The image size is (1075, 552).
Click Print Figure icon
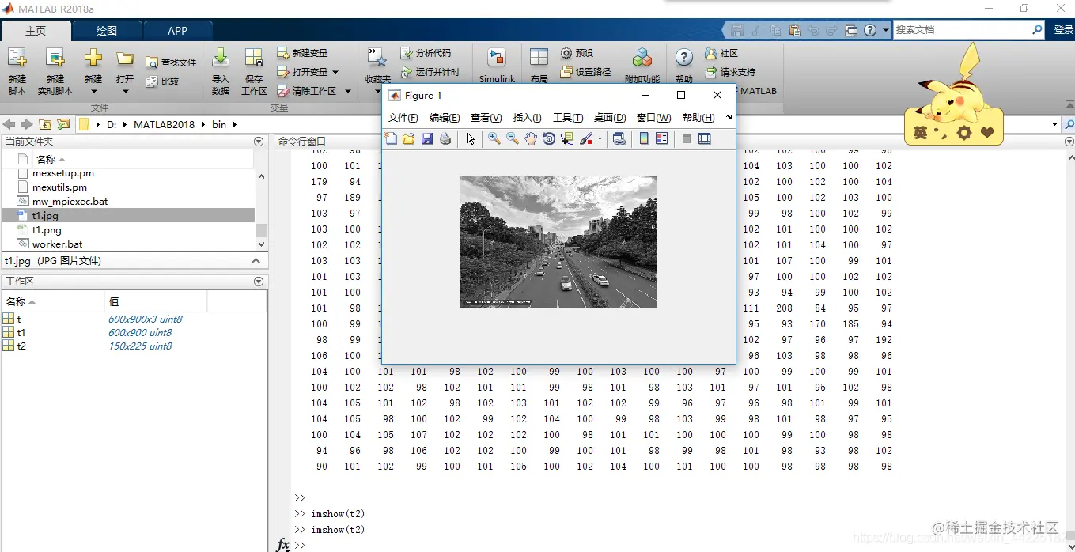[445, 139]
